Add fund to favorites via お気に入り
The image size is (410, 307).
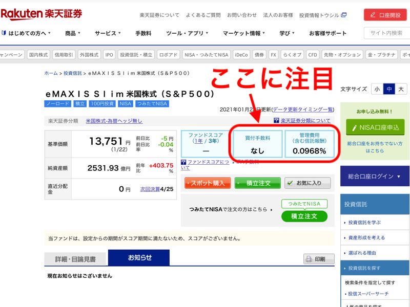(307, 183)
